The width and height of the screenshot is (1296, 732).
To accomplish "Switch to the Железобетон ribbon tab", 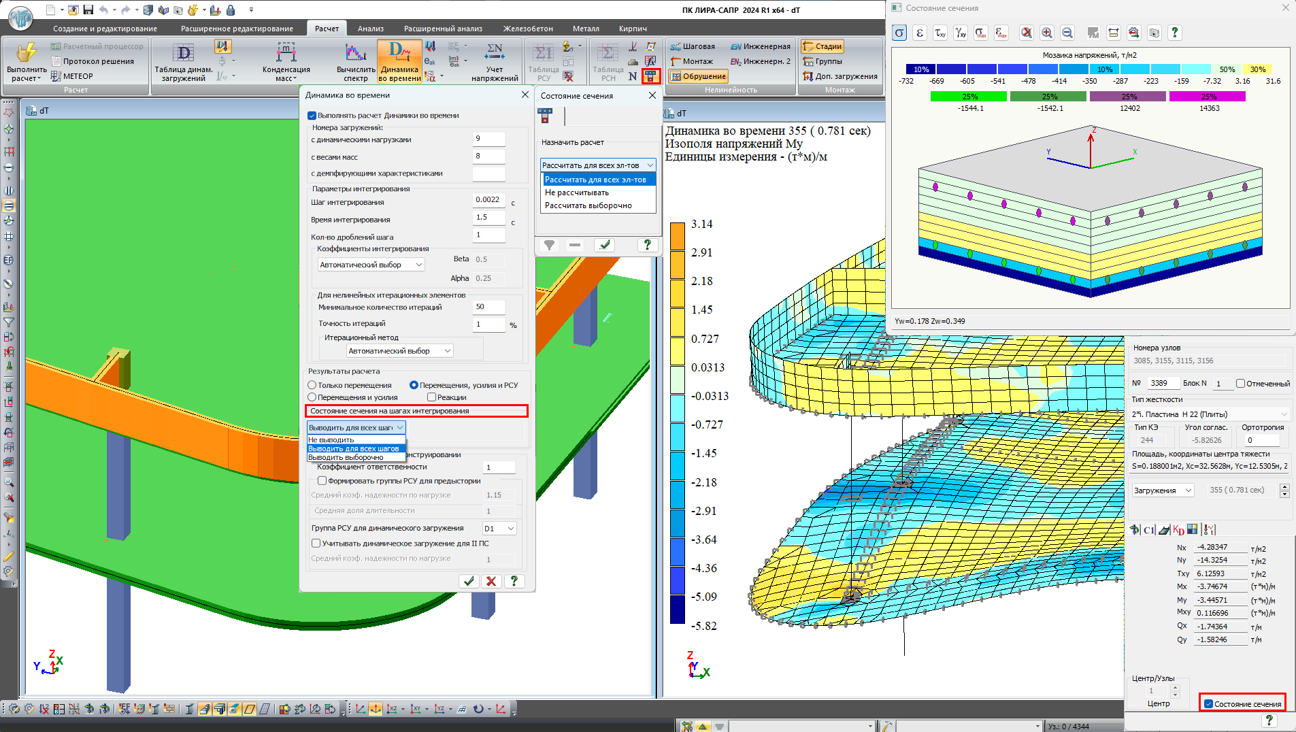I will tap(528, 29).
